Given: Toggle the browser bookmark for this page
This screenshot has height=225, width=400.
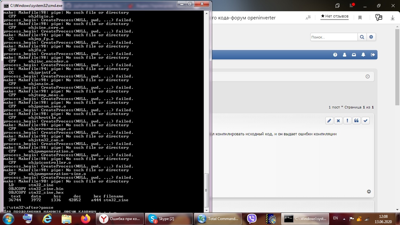Looking at the screenshot, I should coord(360,18).
